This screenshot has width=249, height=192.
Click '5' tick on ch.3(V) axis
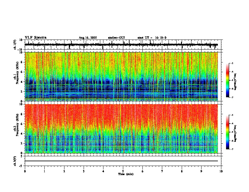pos(22,156)
